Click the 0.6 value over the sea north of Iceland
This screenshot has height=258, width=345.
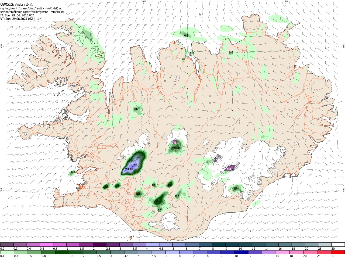point(186,35)
